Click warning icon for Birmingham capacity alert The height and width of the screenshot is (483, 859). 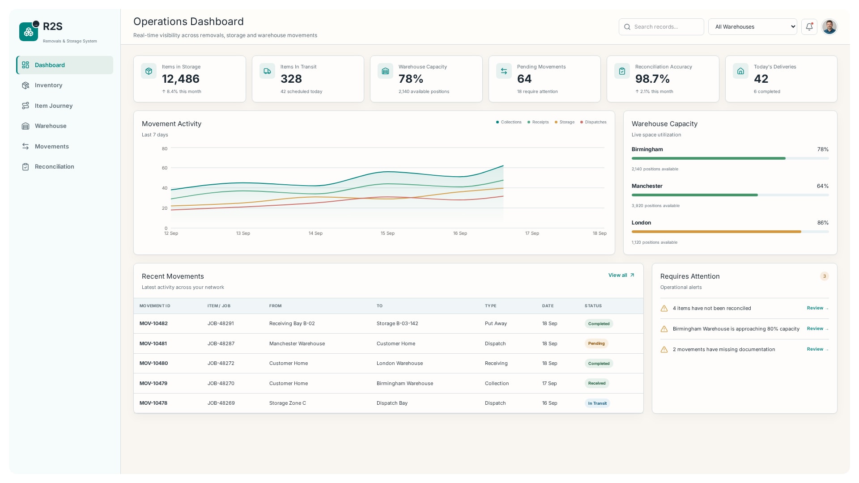point(664,329)
